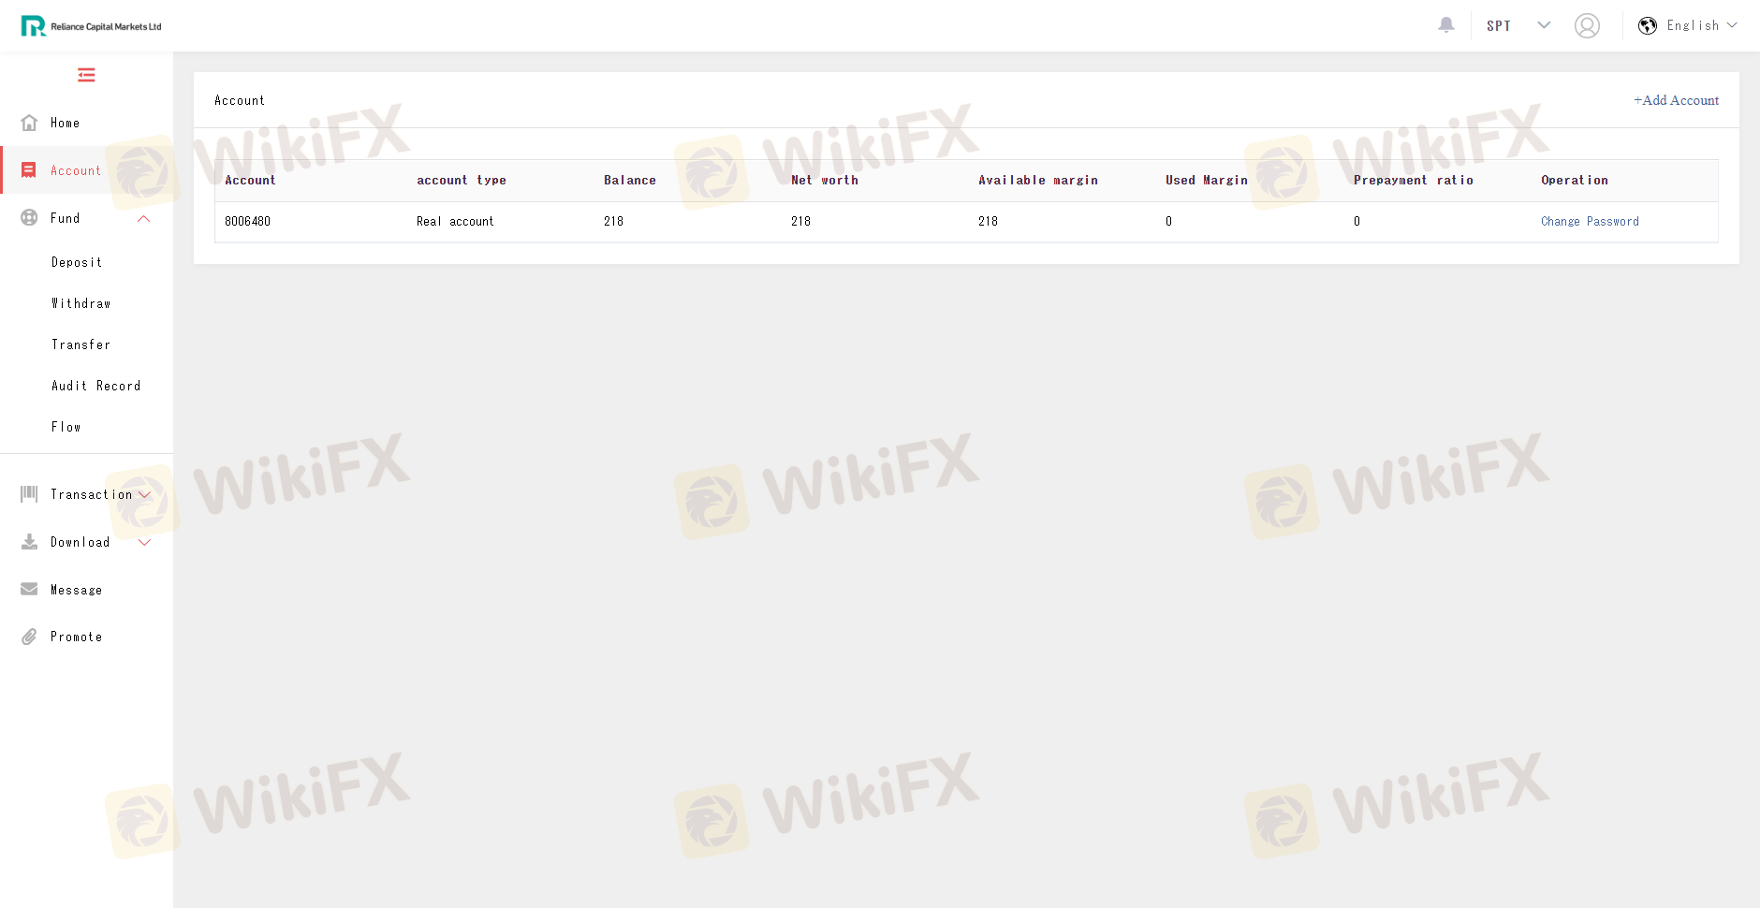
Task: Click the Transaction label in the sidebar
Action: pos(91,494)
